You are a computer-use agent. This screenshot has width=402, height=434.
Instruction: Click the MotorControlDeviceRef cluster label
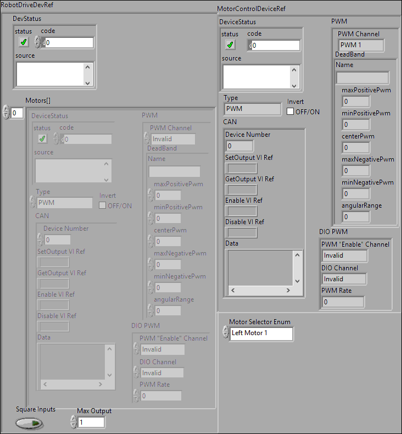[x=251, y=9]
